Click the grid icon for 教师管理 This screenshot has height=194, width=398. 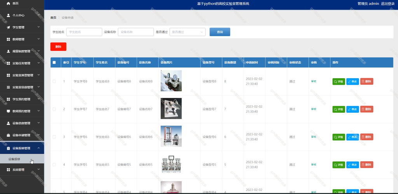click(9, 39)
